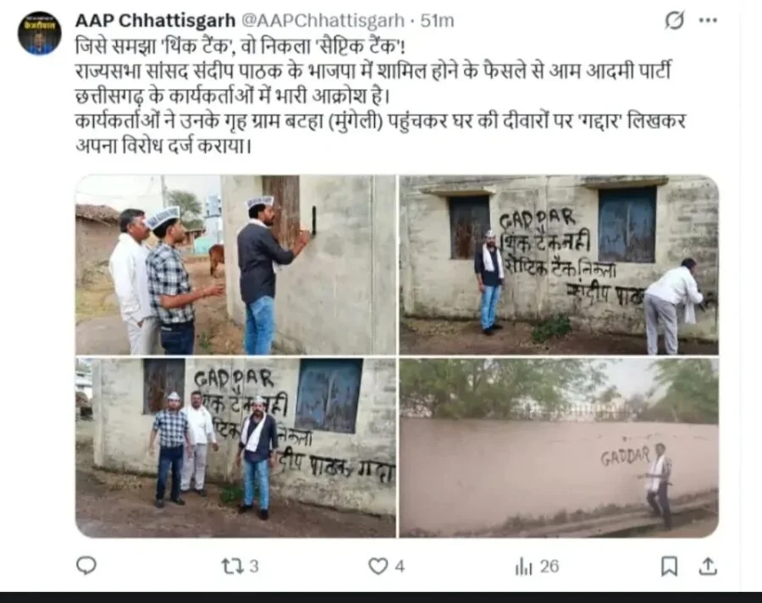Open photo of man writing on wall
762x603 pixels.
tap(235, 265)
